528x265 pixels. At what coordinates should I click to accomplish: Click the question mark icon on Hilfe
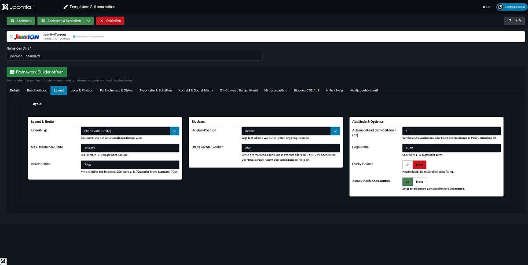[x=510, y=21]
